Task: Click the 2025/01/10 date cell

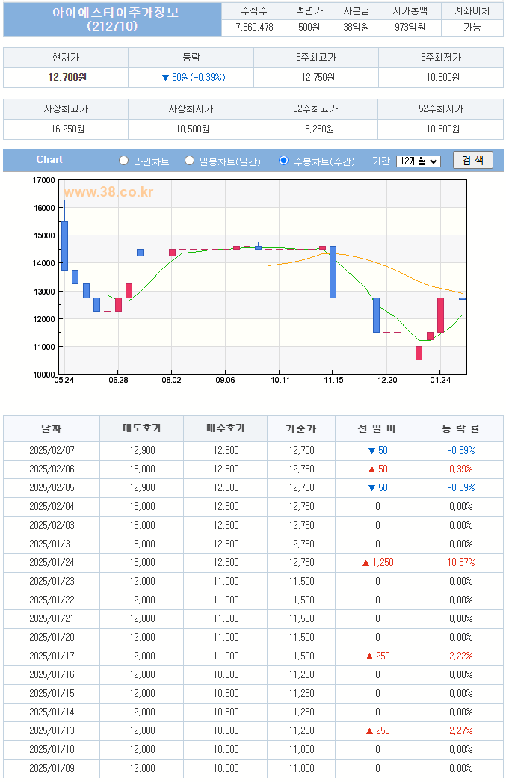Action: pos(52,750)
